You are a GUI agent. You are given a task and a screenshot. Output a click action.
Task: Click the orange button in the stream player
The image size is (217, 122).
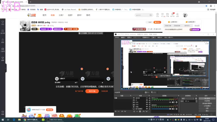tap(92, 91)
